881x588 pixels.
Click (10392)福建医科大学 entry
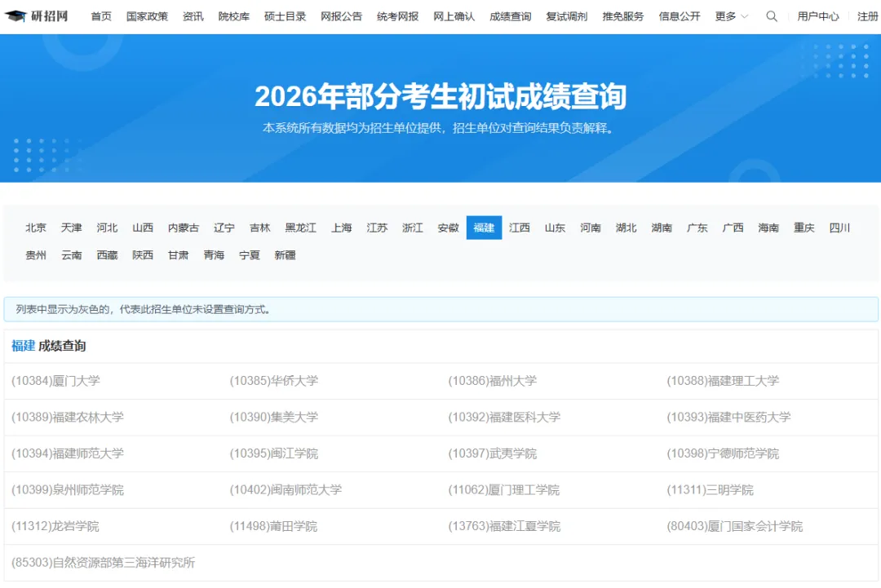pos(505,418)
